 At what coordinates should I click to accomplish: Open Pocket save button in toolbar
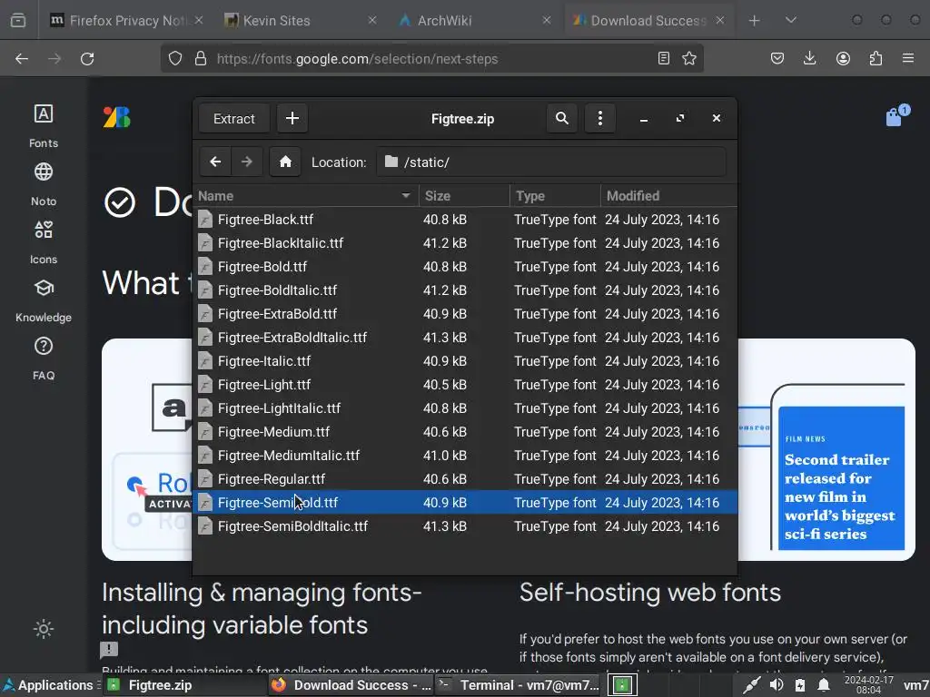coord(777,58)
